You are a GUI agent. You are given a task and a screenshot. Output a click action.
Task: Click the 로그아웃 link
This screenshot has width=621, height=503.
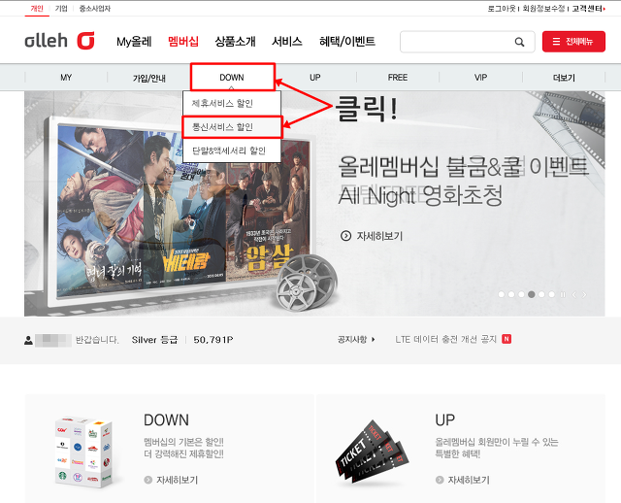tap(502, 9)
